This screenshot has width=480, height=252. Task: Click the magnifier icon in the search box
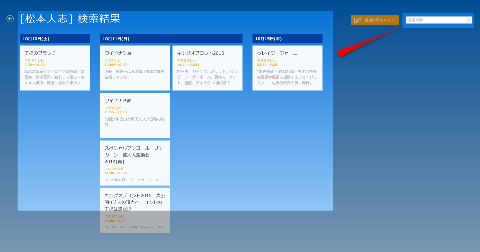(x=469, y=20)
